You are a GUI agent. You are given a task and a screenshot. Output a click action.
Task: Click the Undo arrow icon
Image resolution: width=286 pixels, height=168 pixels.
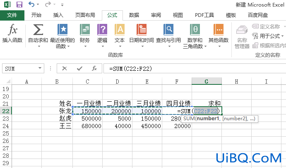click(31, 4)
